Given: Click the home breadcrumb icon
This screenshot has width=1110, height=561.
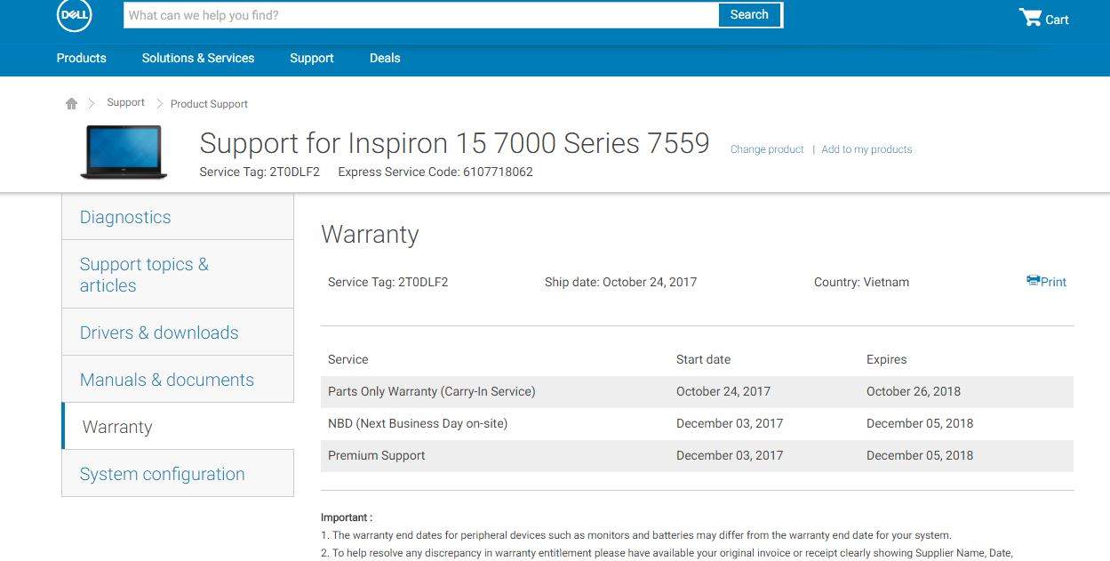Looking at the screenshot, I should point(72,103).
